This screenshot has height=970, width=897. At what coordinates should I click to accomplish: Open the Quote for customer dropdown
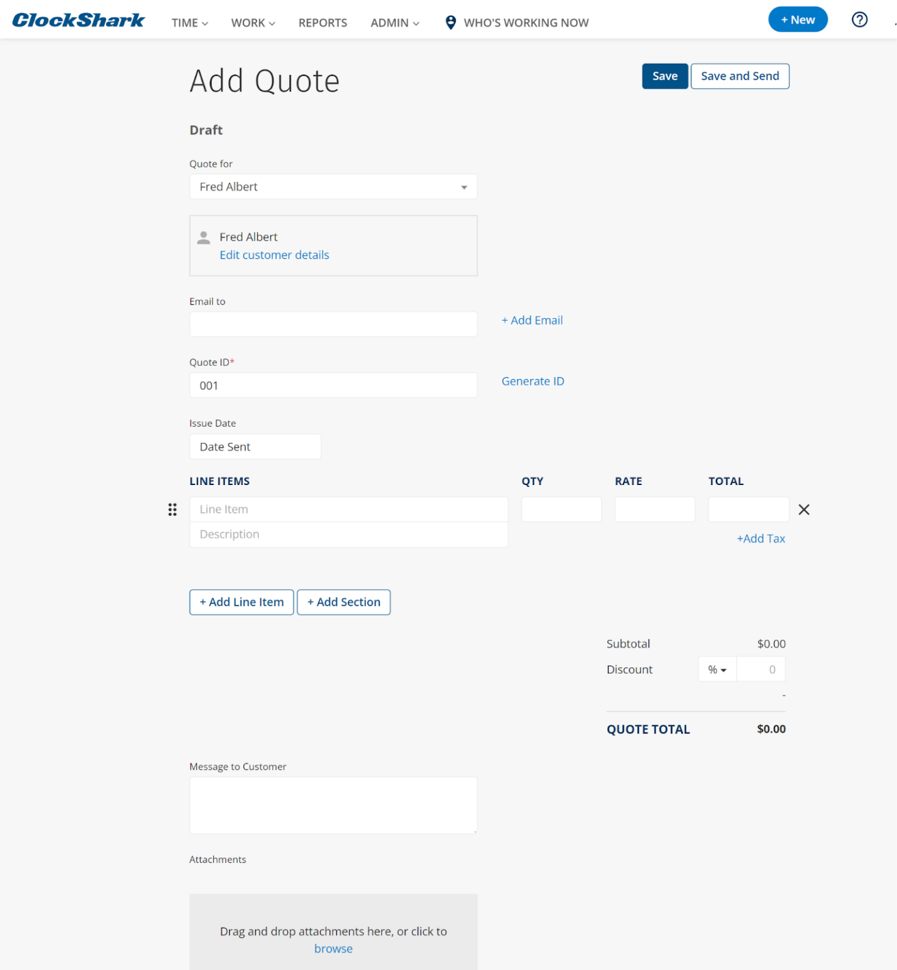pyautogui.click(x=333, y=187)
